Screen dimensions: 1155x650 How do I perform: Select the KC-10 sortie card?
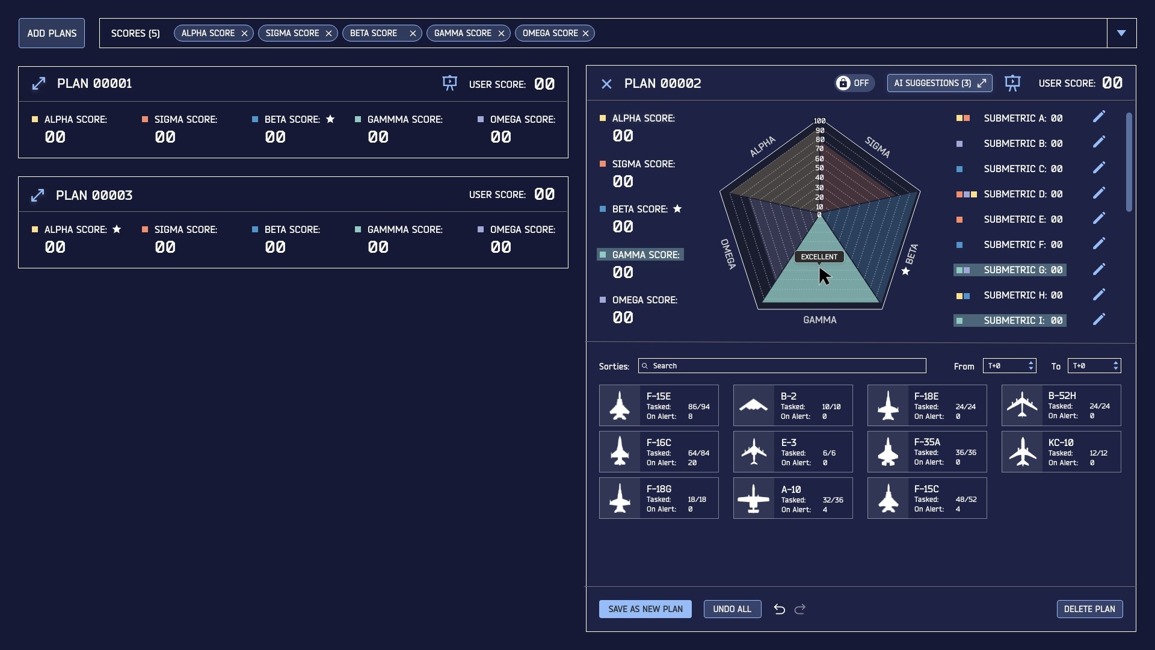coord(1061,452)
